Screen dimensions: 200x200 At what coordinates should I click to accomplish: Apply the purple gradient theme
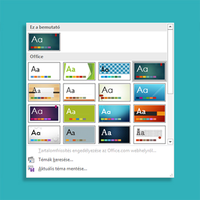coord(44,113)
